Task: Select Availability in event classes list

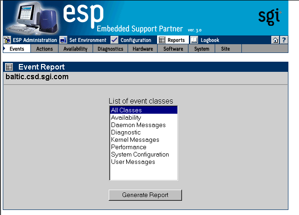Action: coord(144,117)
